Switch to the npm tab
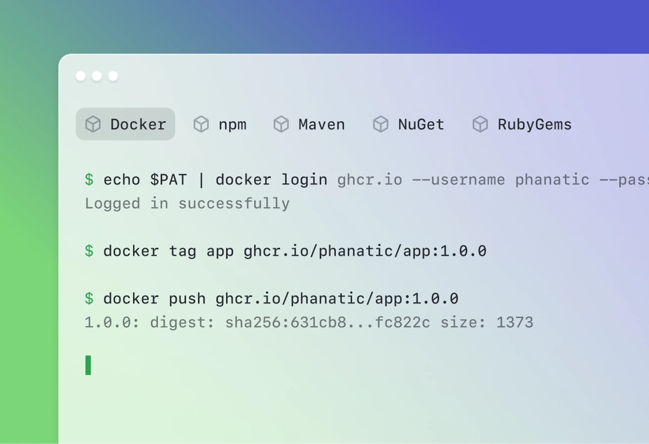This screenshot has height=444, width=649. (x=220, y=124)
